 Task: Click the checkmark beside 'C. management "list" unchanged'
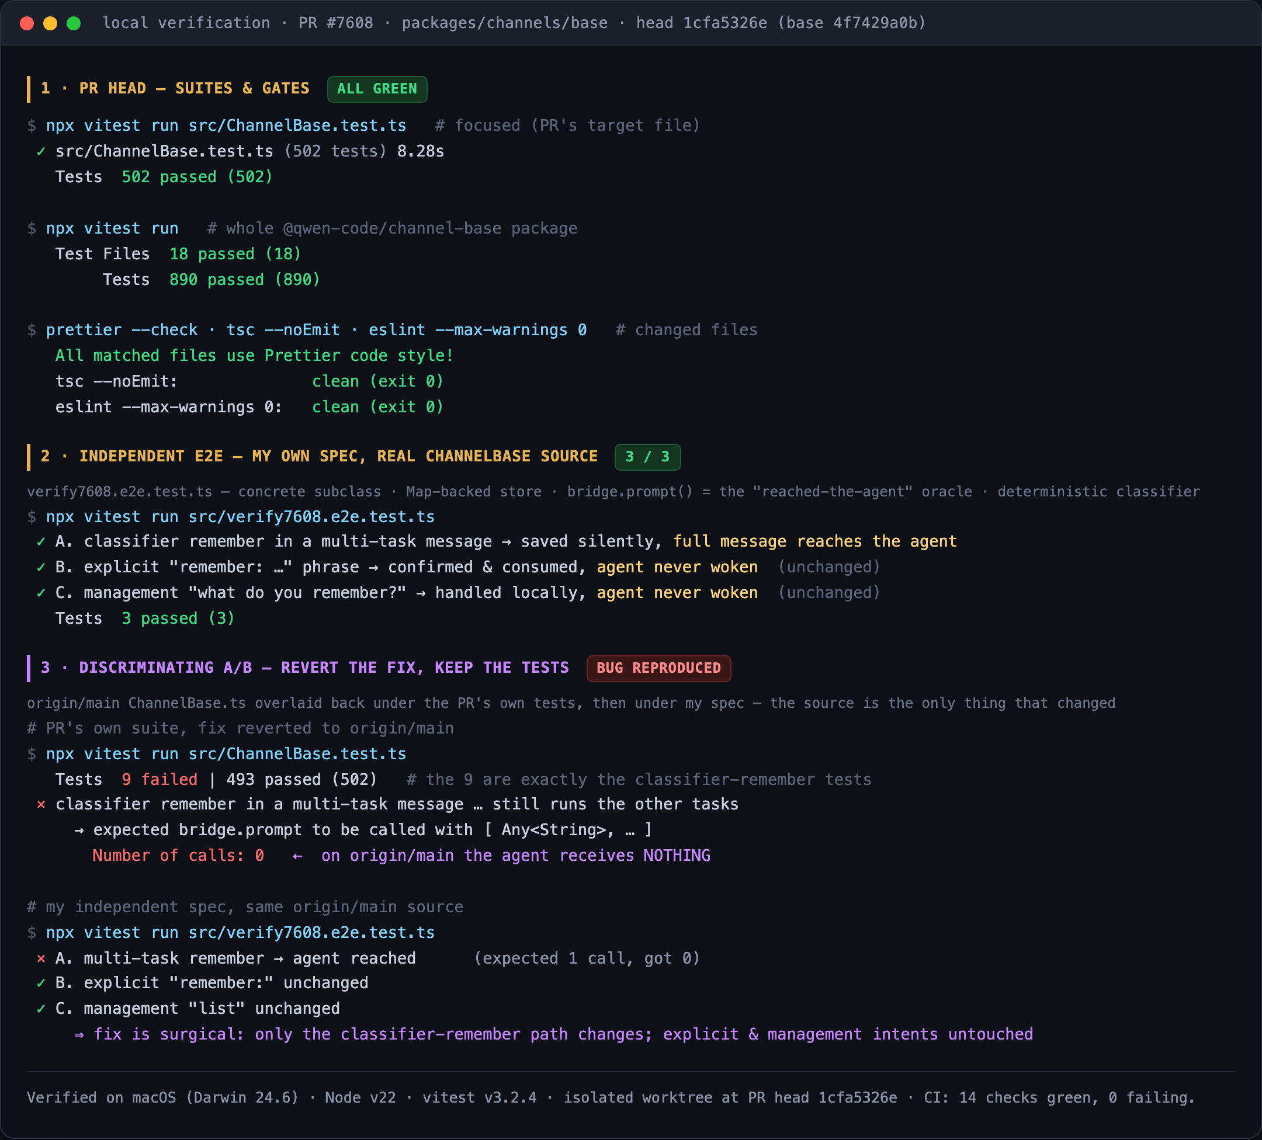pos(41,1009)
